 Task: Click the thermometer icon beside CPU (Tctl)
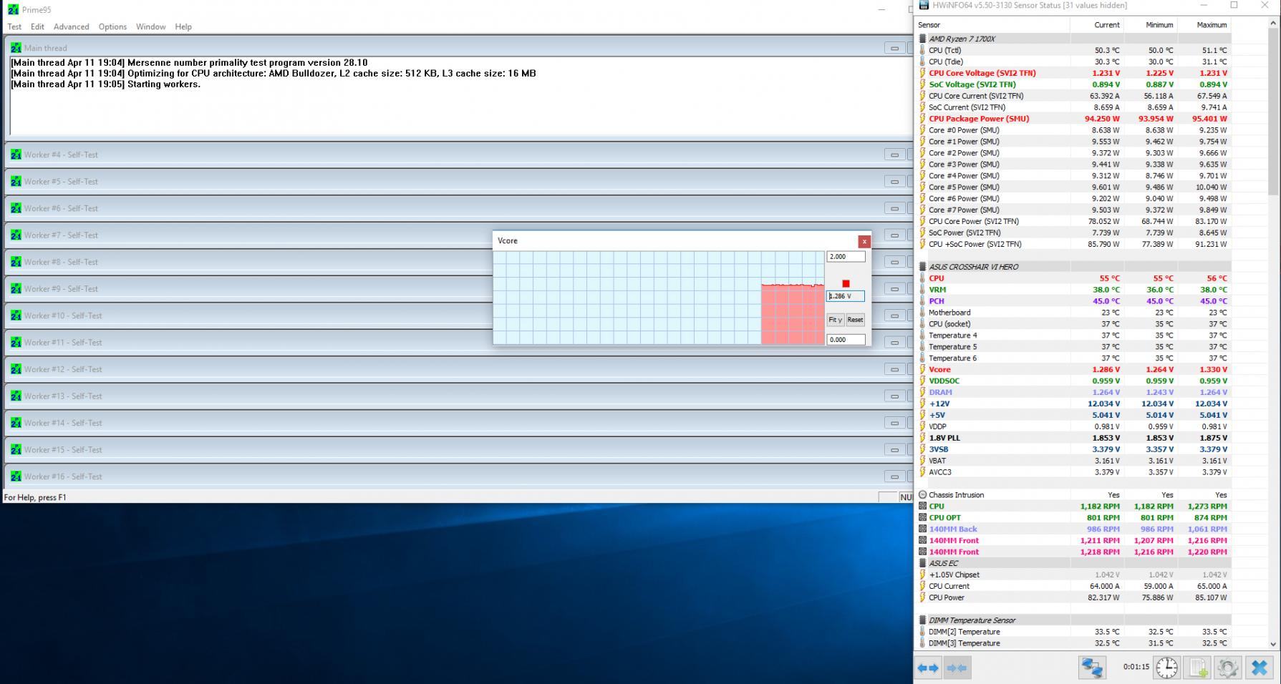(x=922, y=50)
